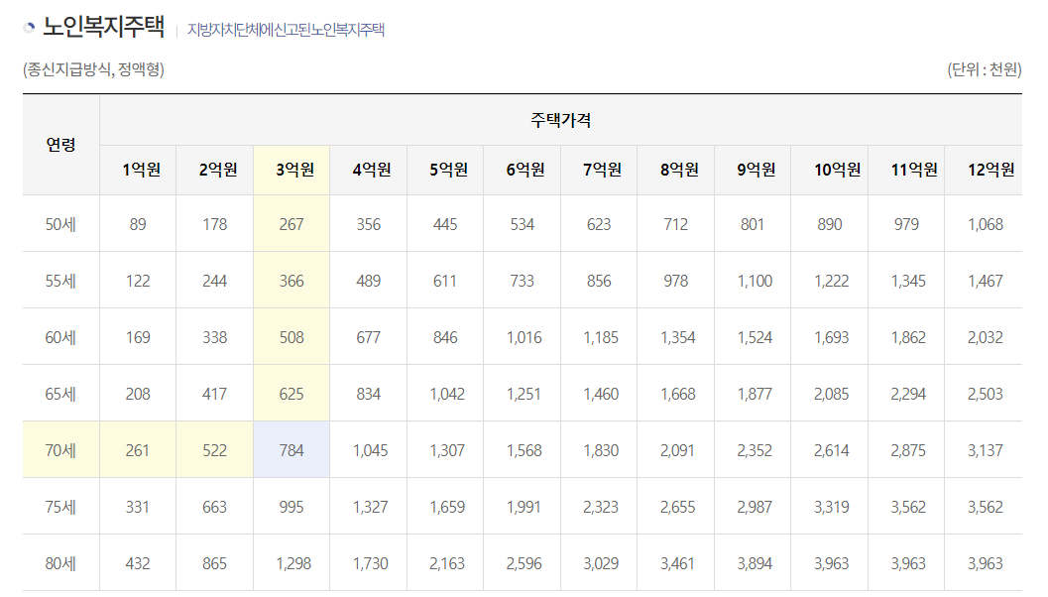The width and height of the screenshot is (1048, 597).
Task: Click cell 432 in the 80세 row
Action: point(138,563)
